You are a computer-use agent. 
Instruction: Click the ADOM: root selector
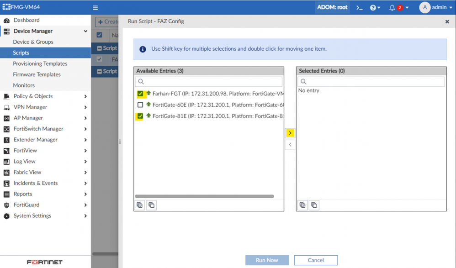[332, 7]
